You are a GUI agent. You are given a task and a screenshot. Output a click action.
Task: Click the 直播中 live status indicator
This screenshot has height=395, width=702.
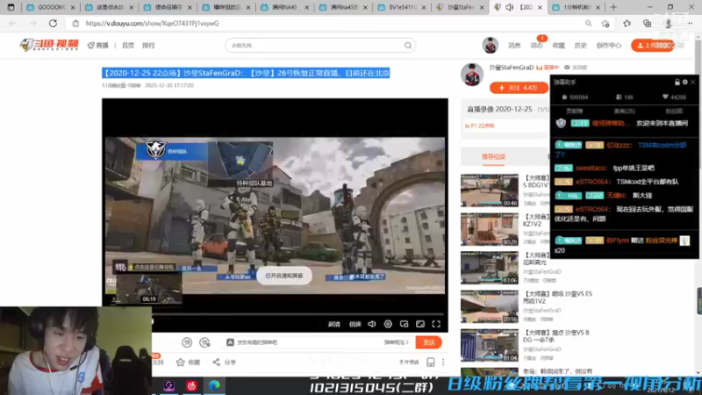pyautogui.click(x=548, y=68)
